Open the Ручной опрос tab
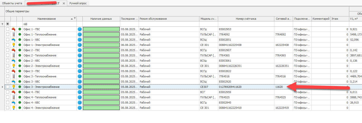Viewport: 362px width, 123px height. point(78,3)
